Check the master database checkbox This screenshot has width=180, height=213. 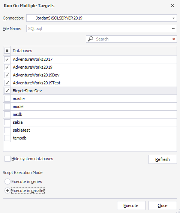[x=7, y=99]
